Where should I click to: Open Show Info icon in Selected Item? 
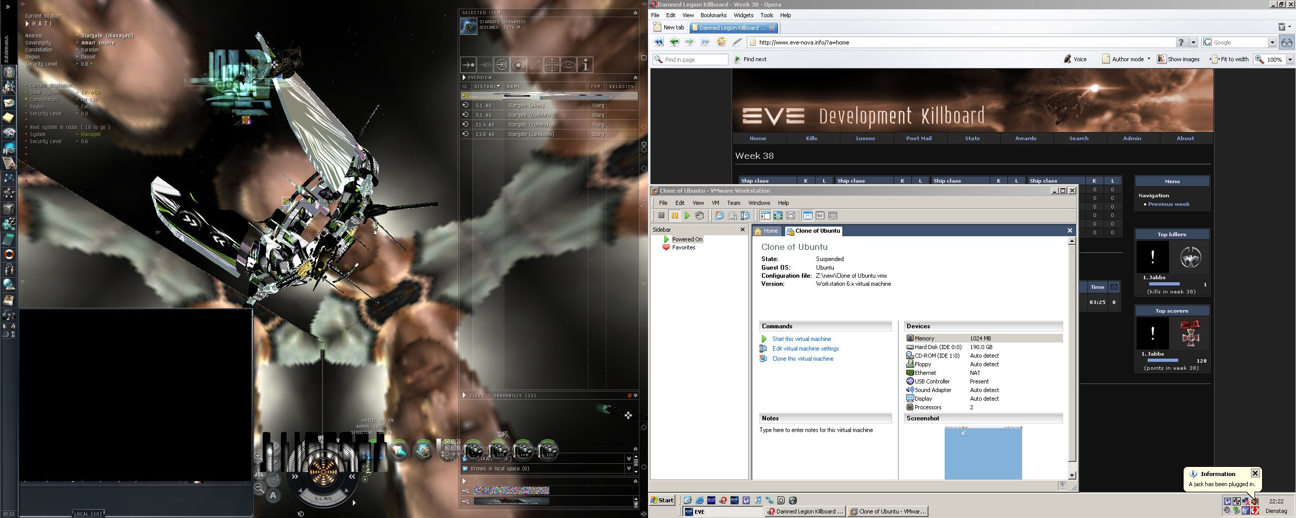pyautogui.click(x=585, y=65)
